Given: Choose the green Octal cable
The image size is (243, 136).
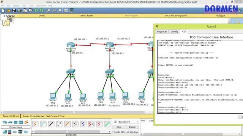Looking at the screenshot, I should [107, 124].
